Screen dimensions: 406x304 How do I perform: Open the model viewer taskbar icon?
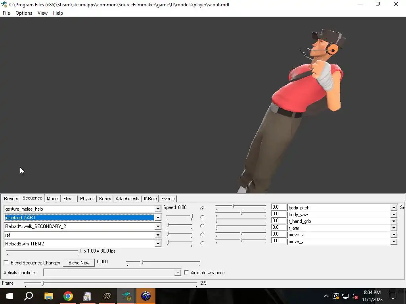[x=126, y=296]
